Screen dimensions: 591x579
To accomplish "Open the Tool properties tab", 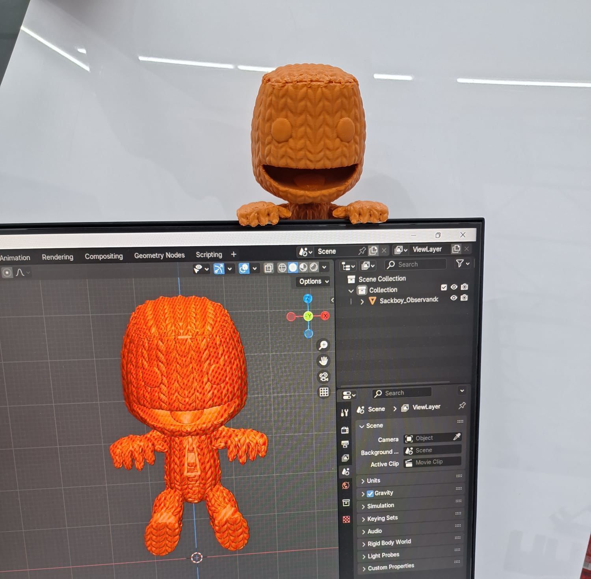I will pyautogui.click(x=345, y=413).
